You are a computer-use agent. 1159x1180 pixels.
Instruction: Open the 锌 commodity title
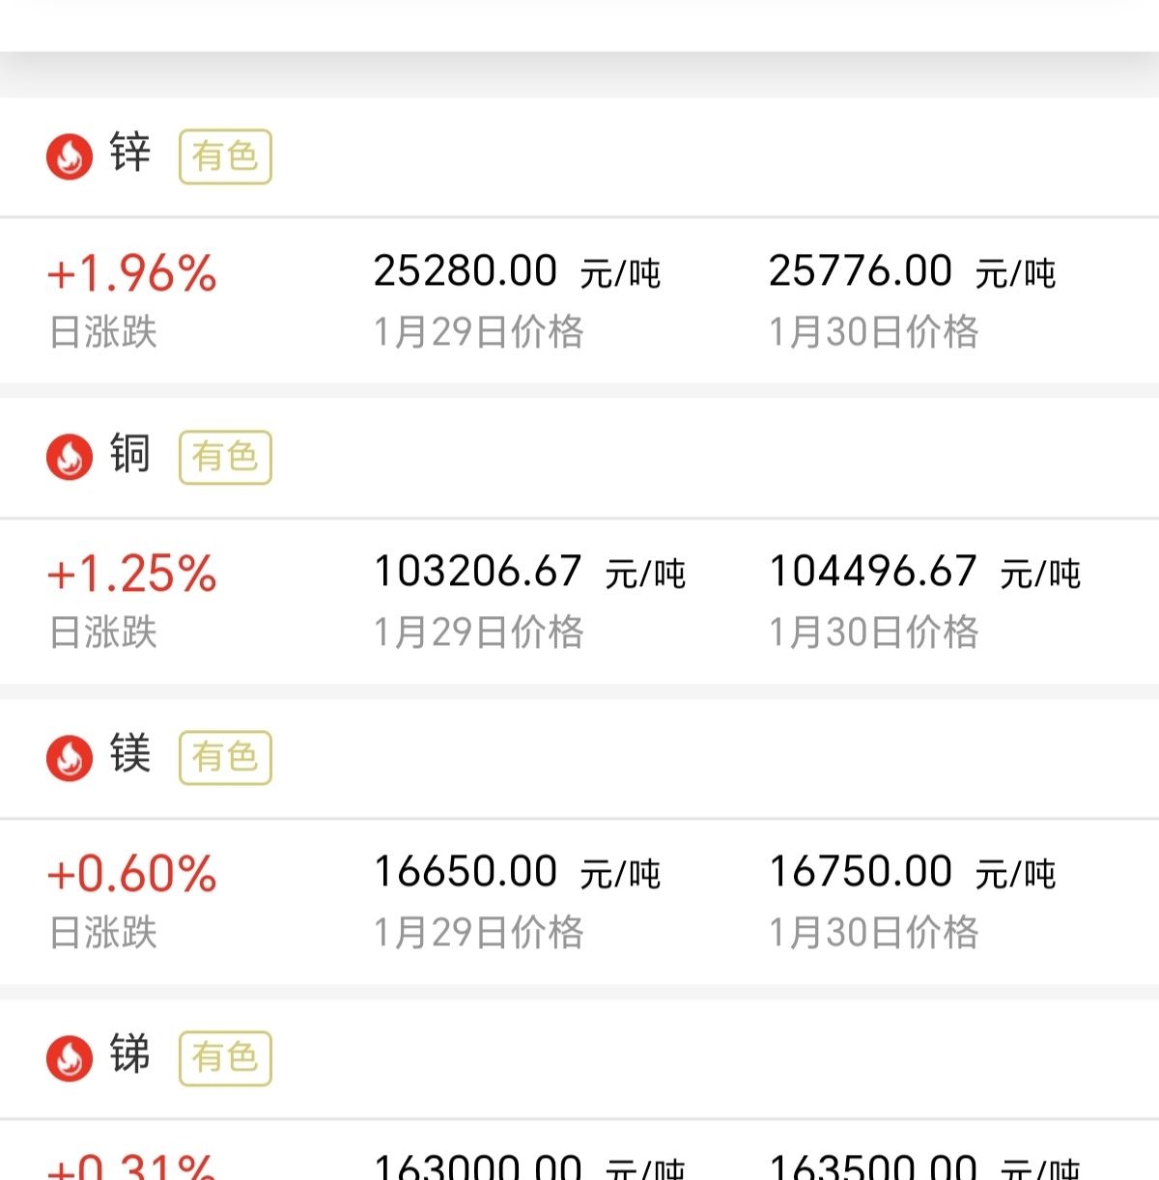point(130,154)
